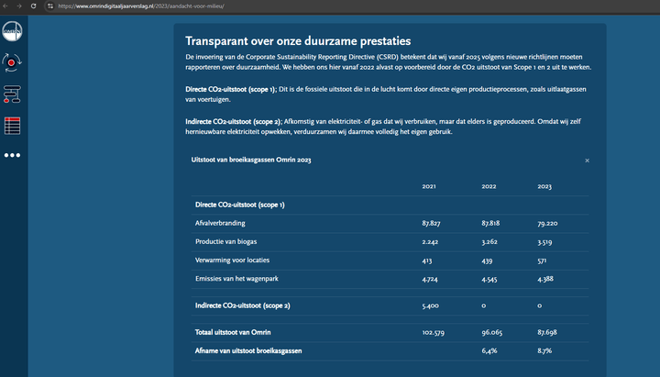Click the wagenpark 2022 value 4.545
The width and height of the screenshot is (660, 377).
pos(489,279)
